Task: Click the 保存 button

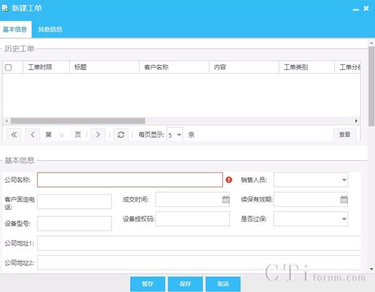Action: [185, 284]
